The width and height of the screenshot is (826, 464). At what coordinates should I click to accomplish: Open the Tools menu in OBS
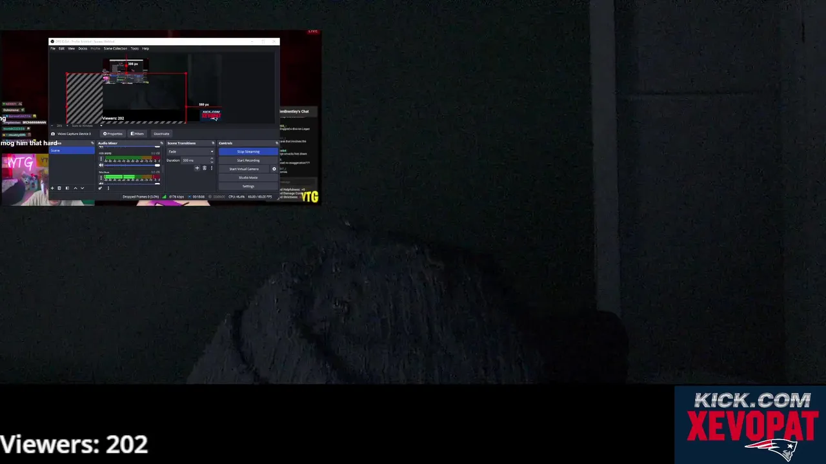click(134, 48)
